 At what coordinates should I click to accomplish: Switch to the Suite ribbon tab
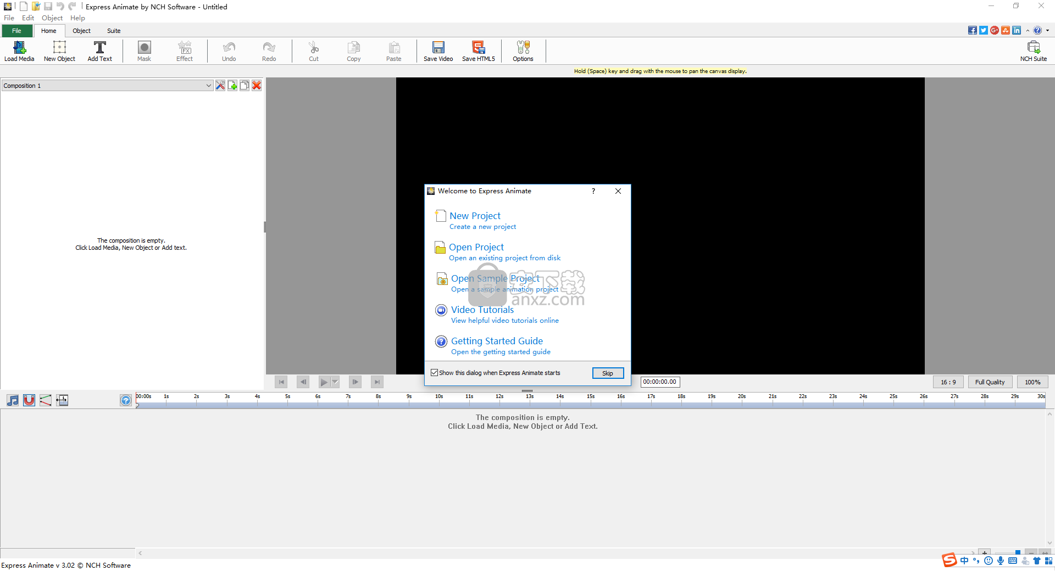coord(114,31)
